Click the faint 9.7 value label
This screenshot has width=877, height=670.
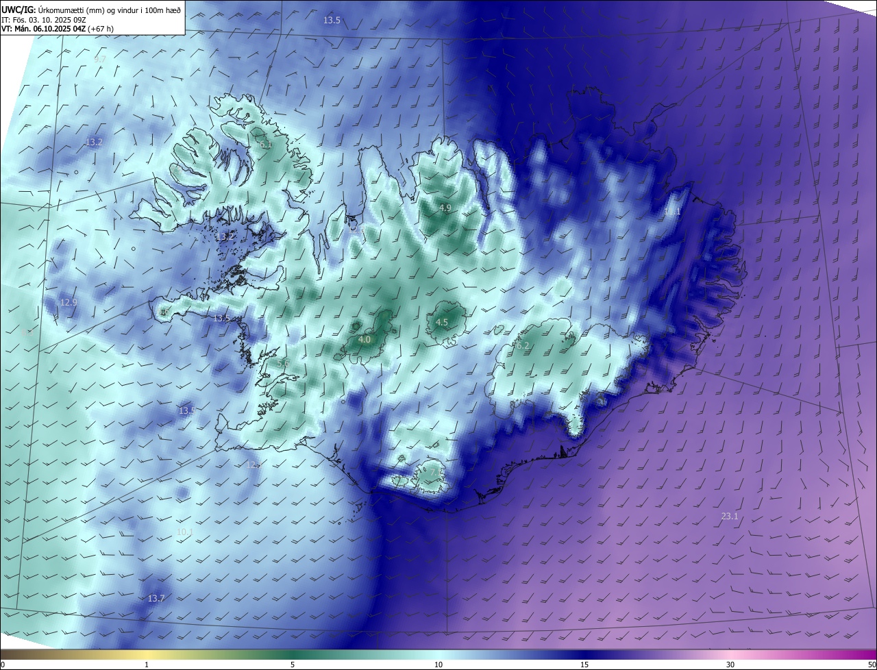(99, 60)
